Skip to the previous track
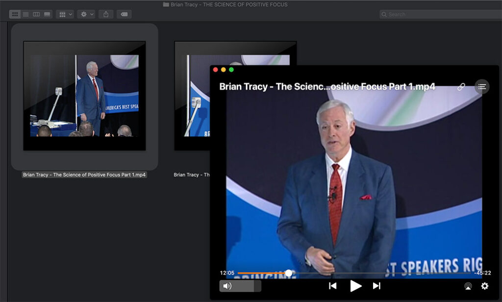Image resolution: width=502 pixels, height=302 pixels. tap(333, 286)
